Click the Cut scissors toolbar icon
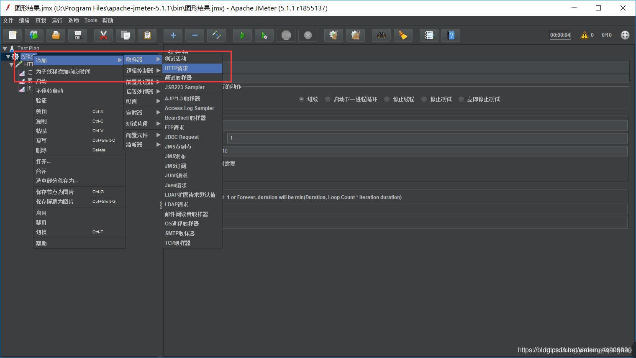Image resolution: width=636 pixels, height=358 pixels. [103, 35]
